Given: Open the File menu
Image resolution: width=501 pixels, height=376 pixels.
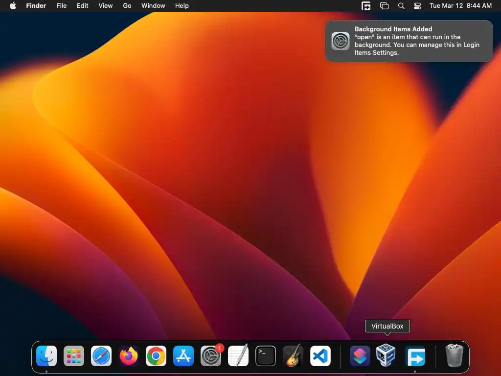Looking at the screenshot, I should coord(61,6).
